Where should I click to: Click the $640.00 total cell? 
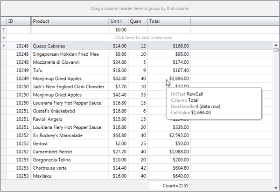[169, 176]
